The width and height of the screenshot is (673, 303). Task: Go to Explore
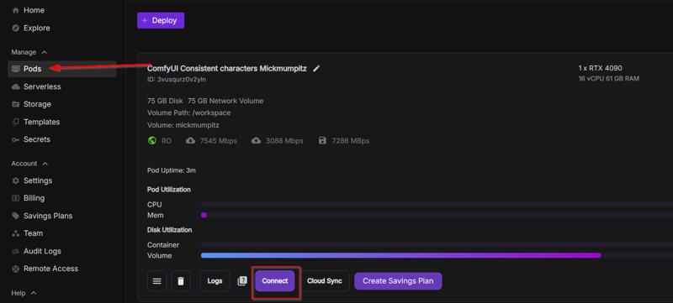click(36, 29)
